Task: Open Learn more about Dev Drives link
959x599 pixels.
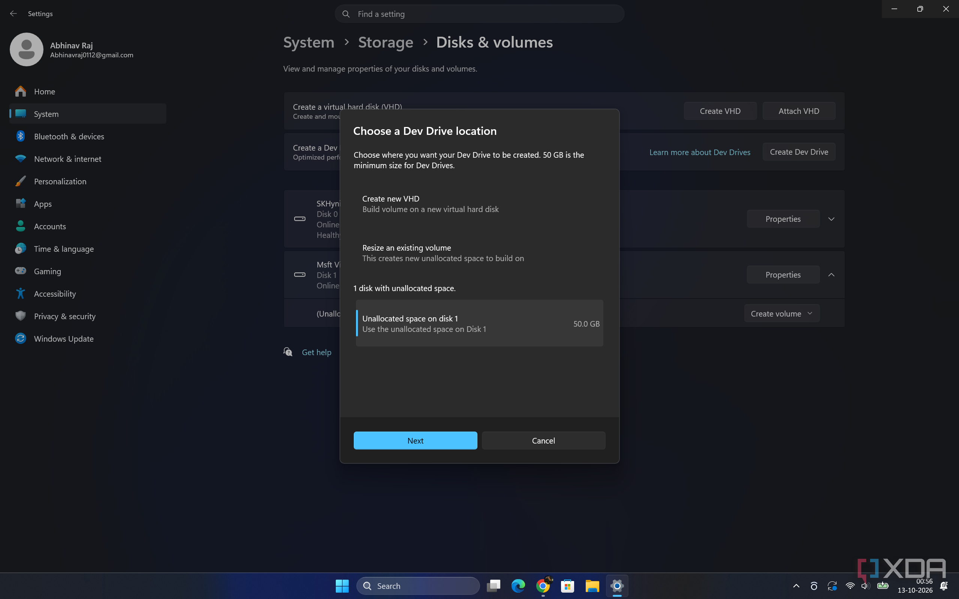Action: [700, 152]
